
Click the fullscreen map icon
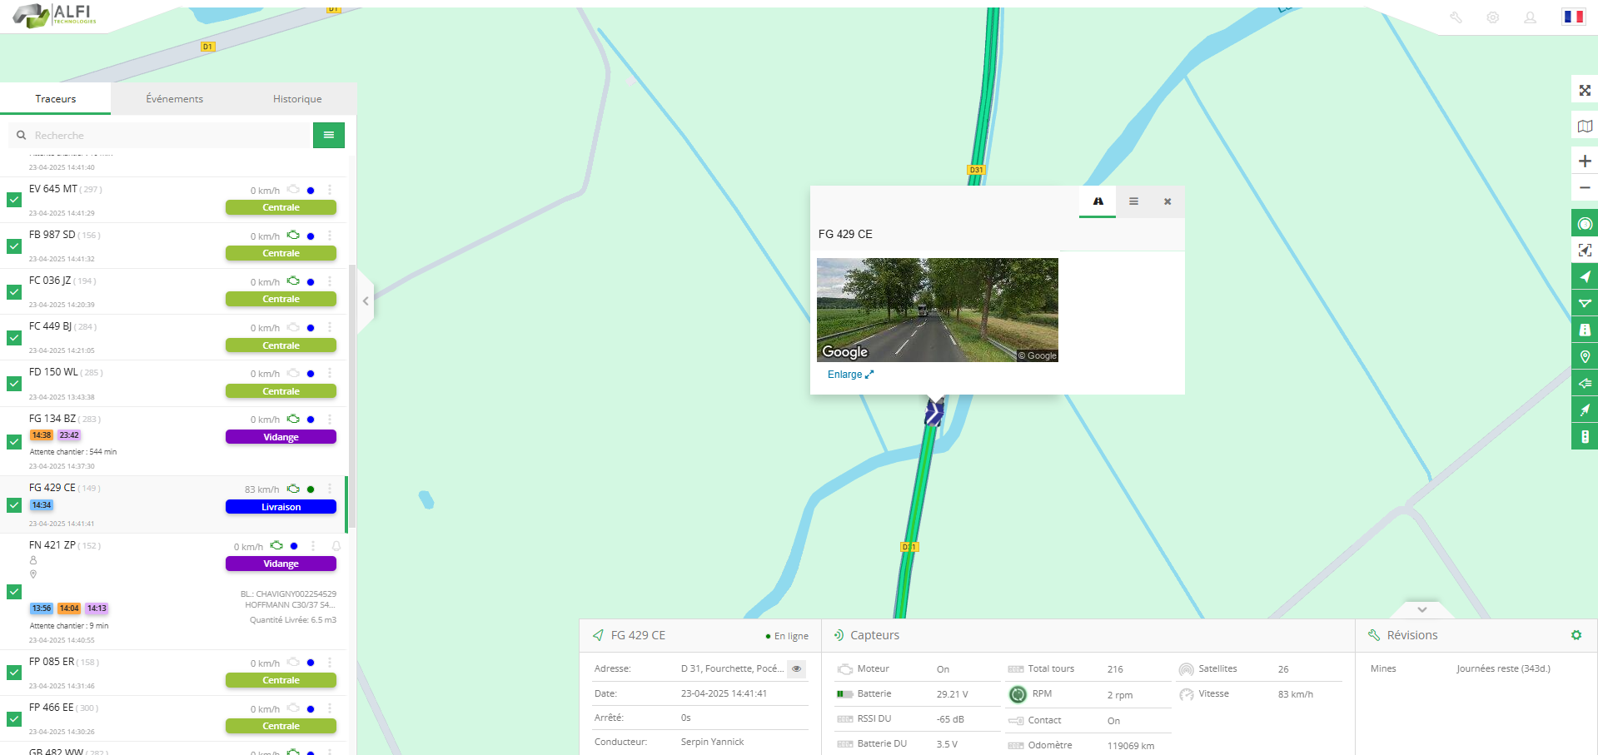tap(1585, 91)
